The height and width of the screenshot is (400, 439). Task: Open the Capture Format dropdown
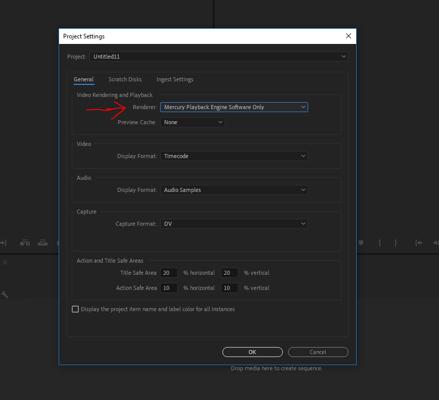[234, 224]
